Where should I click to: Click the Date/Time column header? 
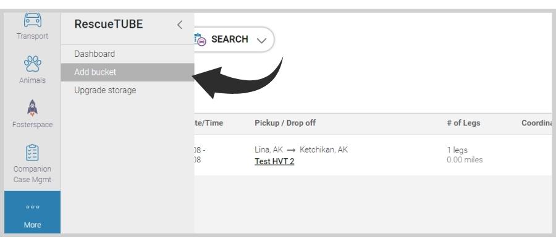[209, 123]
